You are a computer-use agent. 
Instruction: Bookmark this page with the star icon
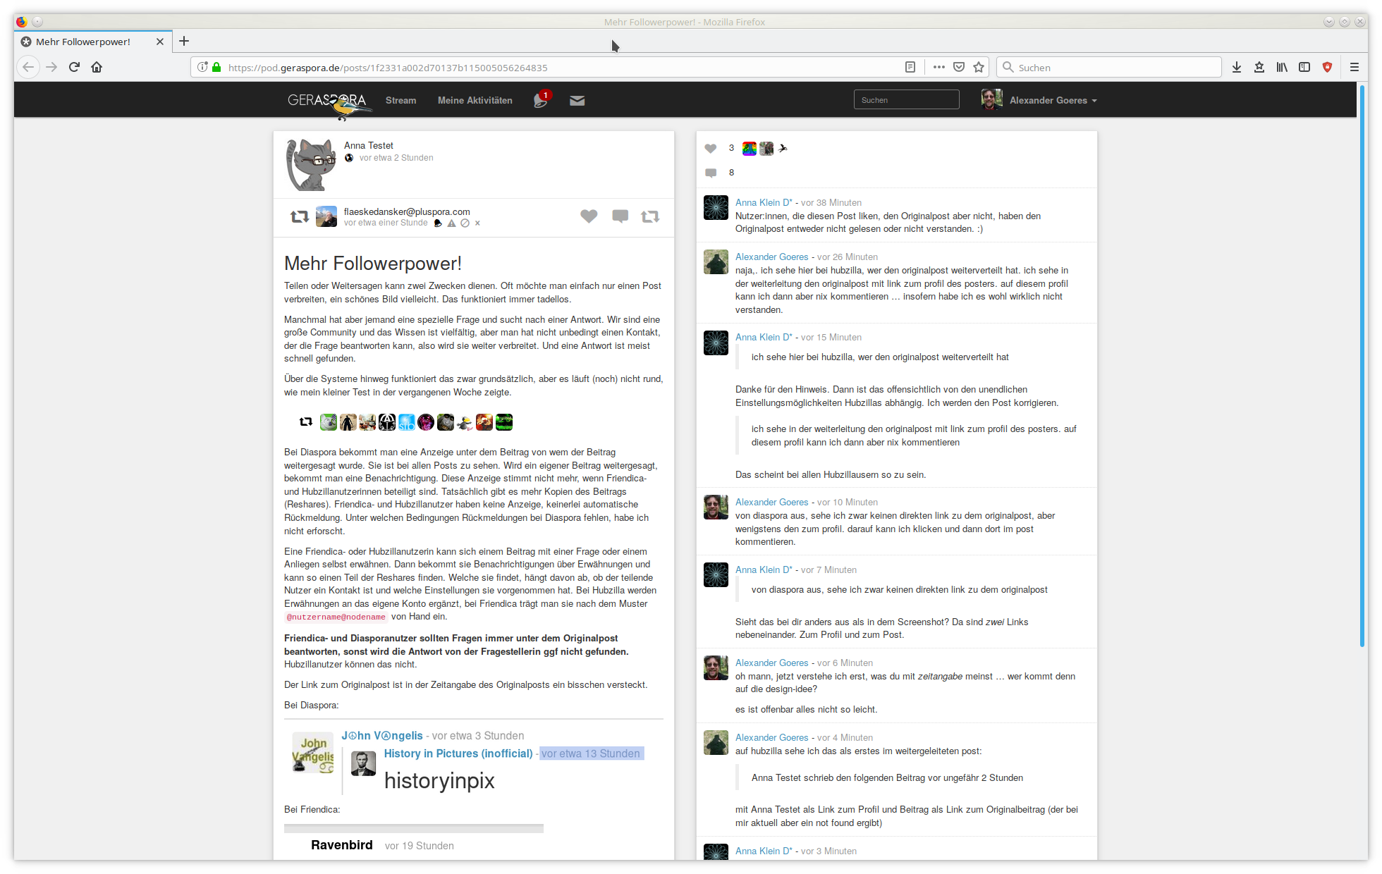979,67
